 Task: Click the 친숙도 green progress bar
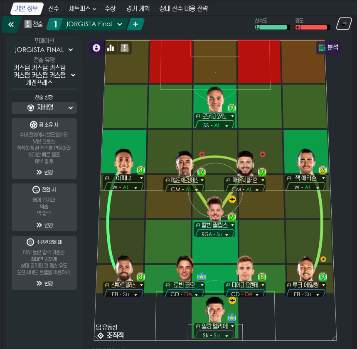[272, 27]
